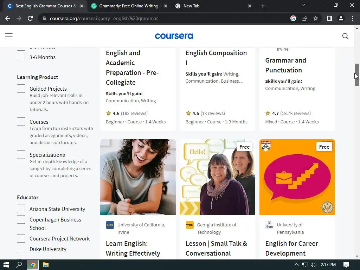Click the Georgia Tech two women thumbnail
The width and height of the screenshot is (360, 270).
(x=217, y=177)
